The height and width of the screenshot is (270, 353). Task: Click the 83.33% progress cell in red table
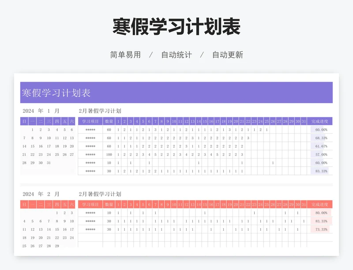[319, 221]
